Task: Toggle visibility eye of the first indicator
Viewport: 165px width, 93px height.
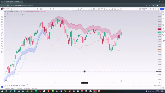Action: click(7, 13)
